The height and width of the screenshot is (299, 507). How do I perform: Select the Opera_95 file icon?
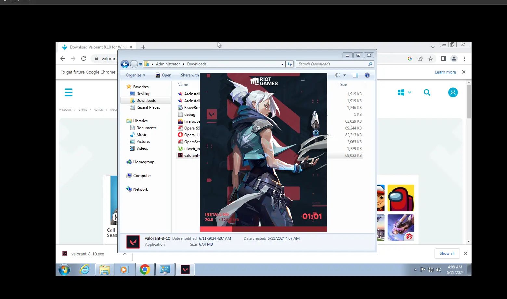click(180, 128)
